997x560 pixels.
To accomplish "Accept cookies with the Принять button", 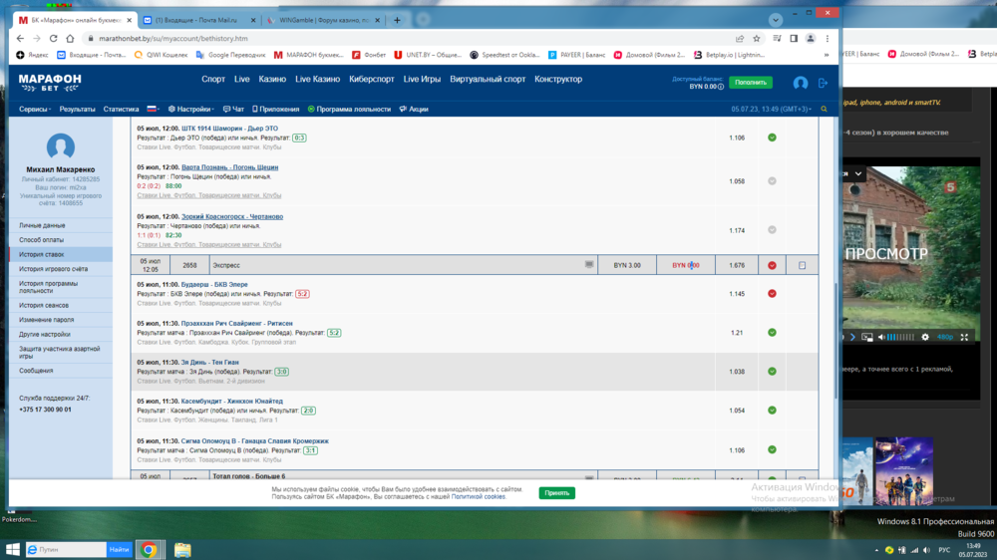I will tap(556, 493).
